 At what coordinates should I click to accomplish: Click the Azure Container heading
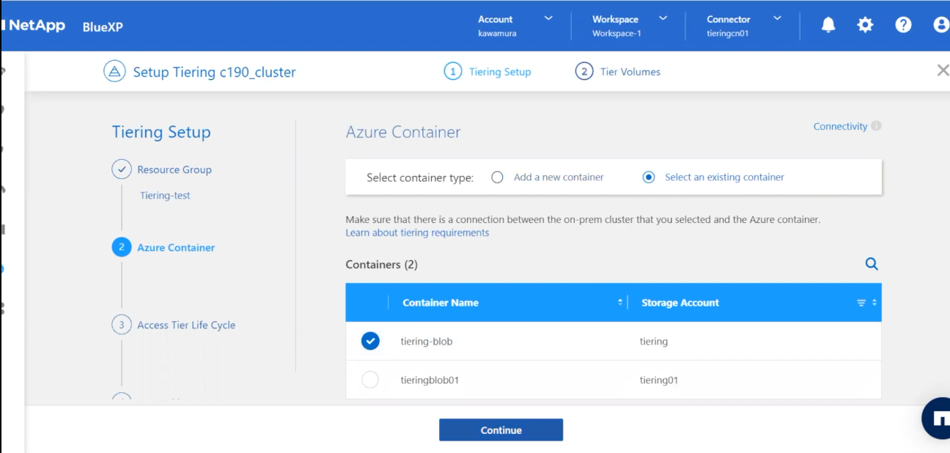(403, 133)
